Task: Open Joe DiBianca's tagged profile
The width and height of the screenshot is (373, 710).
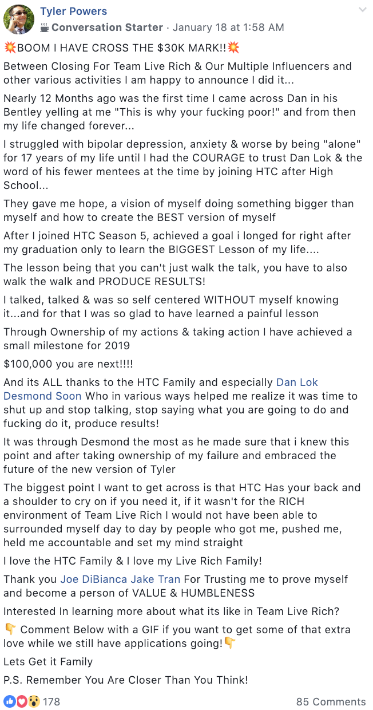Action: point(94,579)
